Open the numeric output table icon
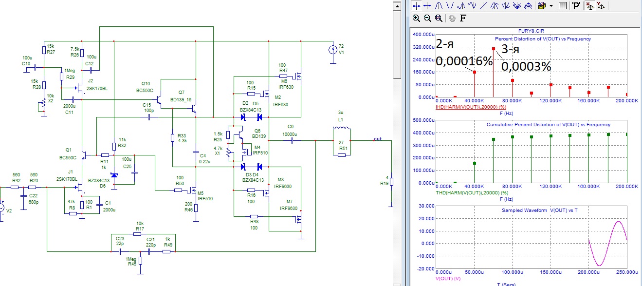The image size is (642, 286). (563, 6)
